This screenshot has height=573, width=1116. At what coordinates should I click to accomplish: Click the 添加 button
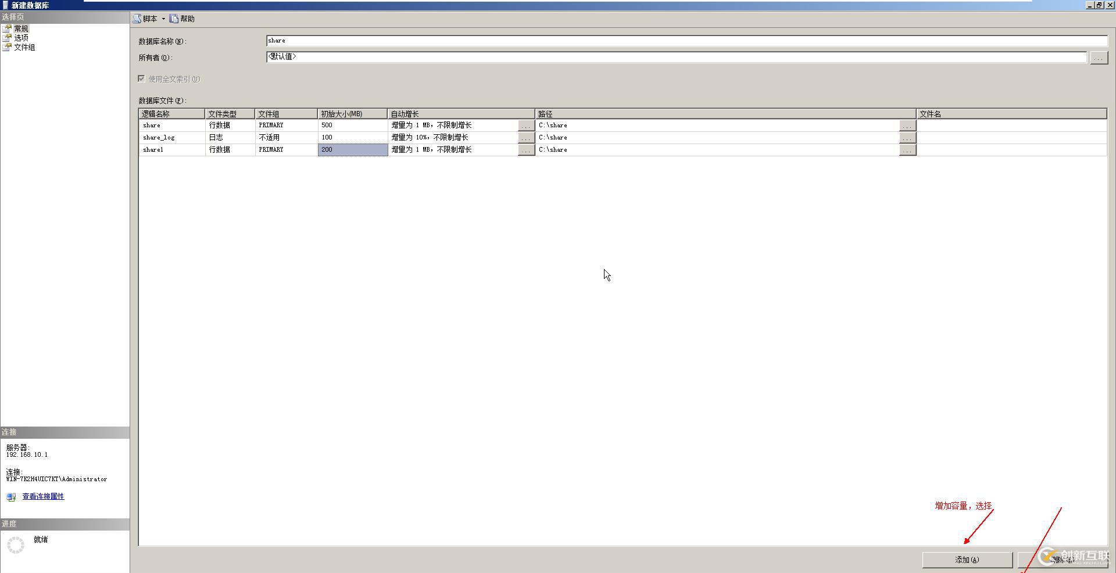(967, 560)
